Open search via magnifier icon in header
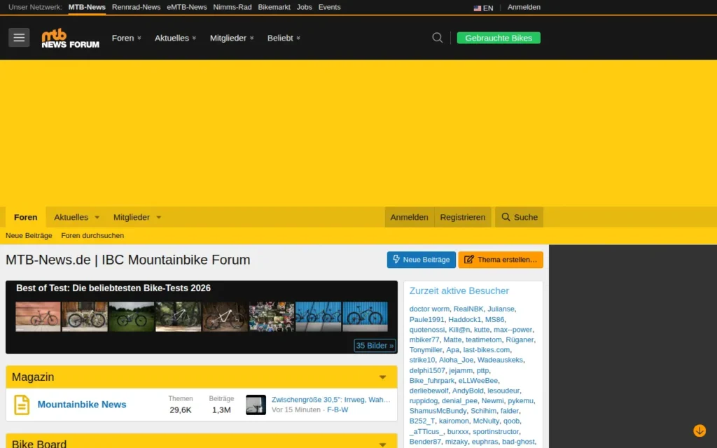The height and width of the screenshot is (448, 717). coord(437,38)
